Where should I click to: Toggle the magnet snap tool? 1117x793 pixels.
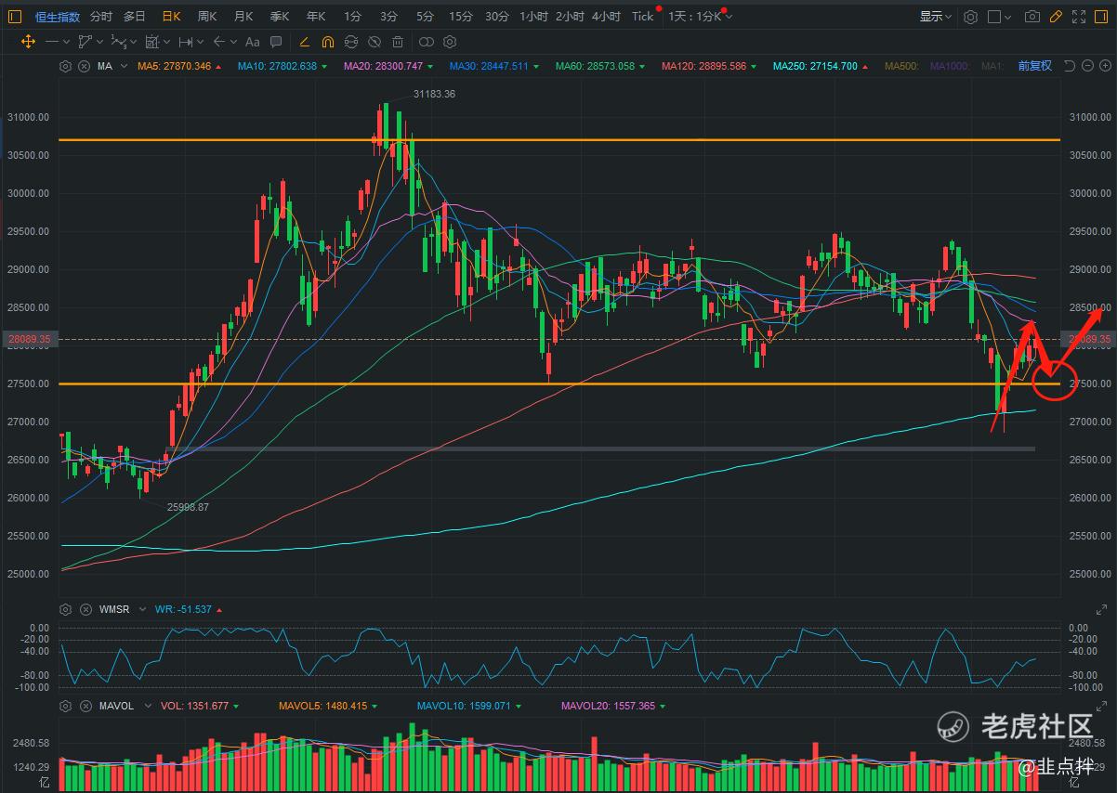pos(327,42)
